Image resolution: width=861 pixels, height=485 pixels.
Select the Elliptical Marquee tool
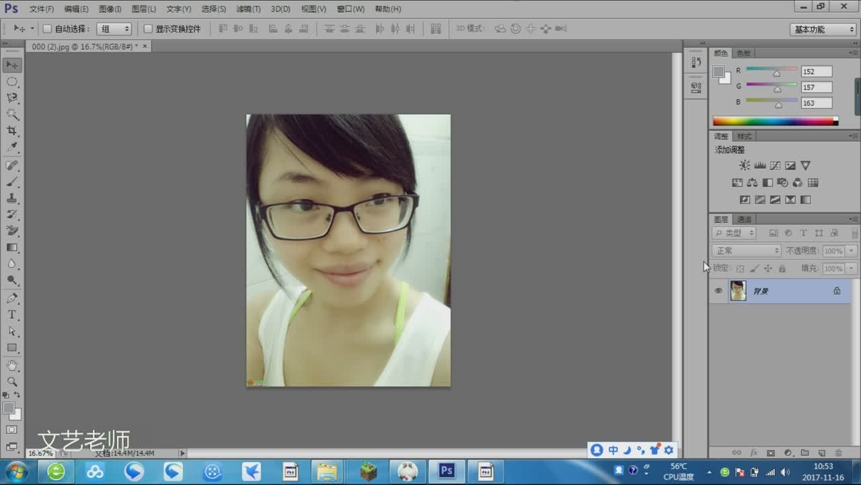[12, 81]
